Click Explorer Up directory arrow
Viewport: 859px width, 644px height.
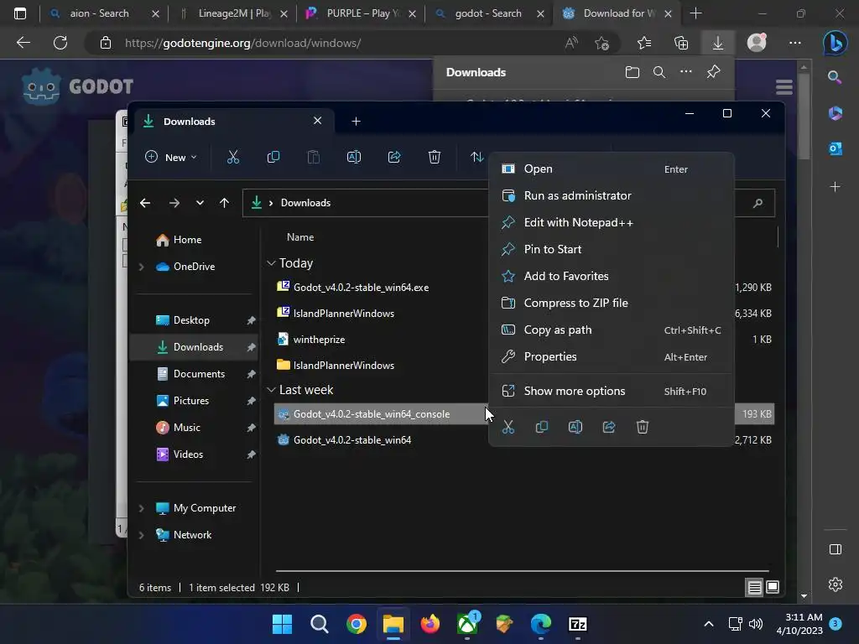224,203
